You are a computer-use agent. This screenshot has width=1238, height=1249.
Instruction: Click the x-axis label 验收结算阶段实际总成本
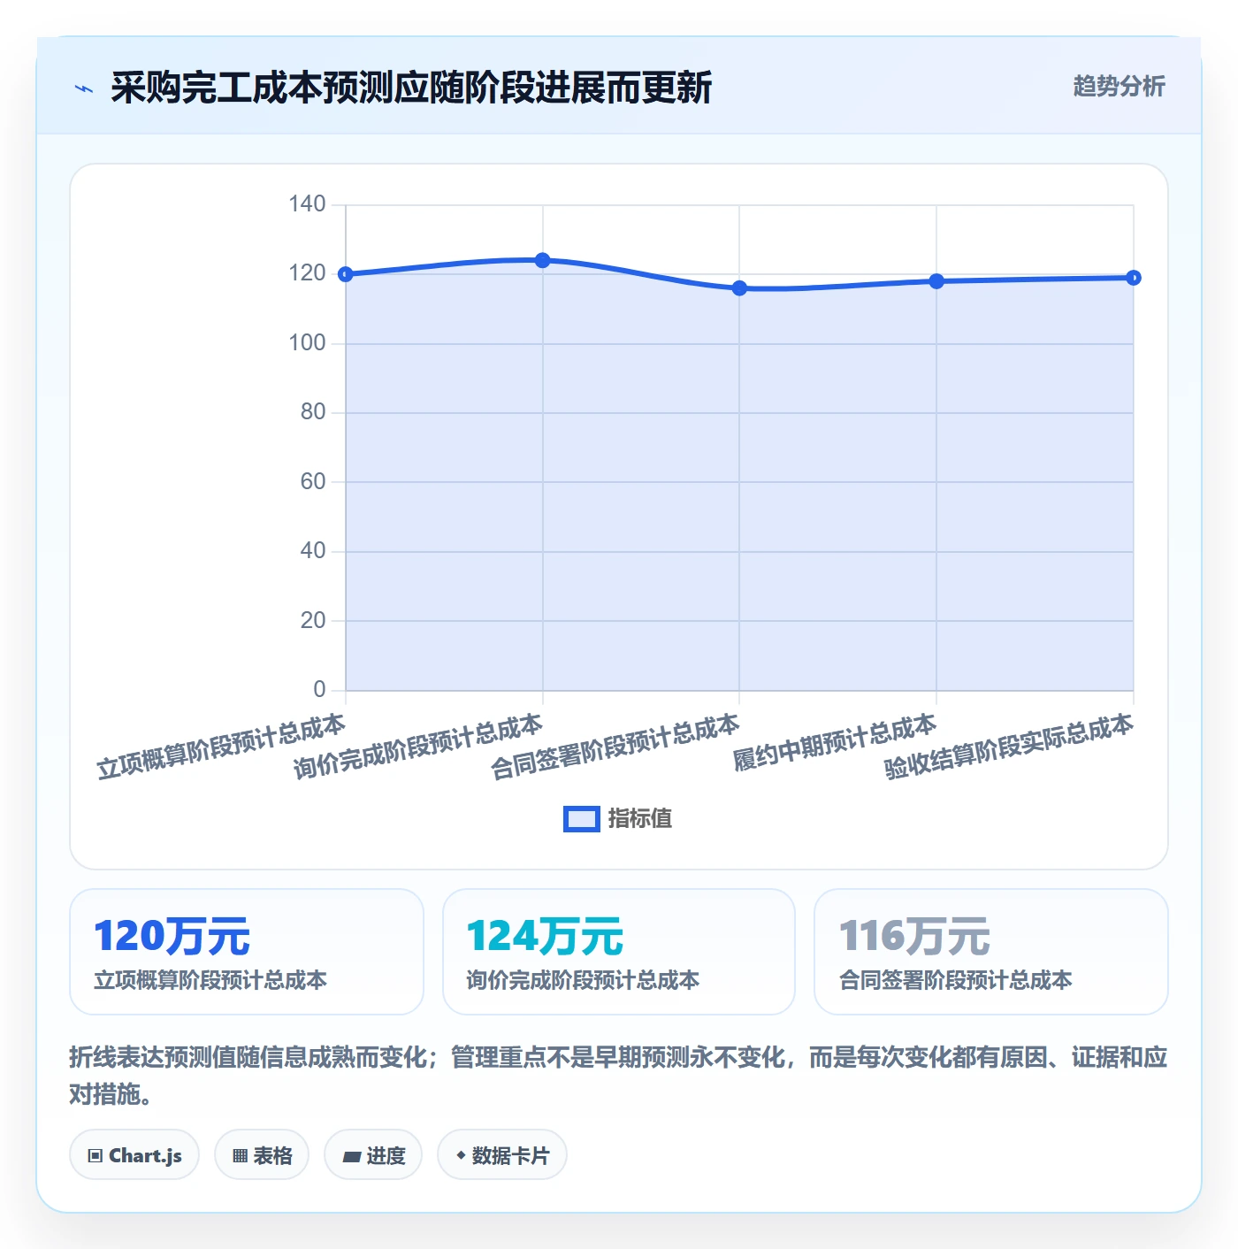pyautogui.click(x=1009, y=747)
